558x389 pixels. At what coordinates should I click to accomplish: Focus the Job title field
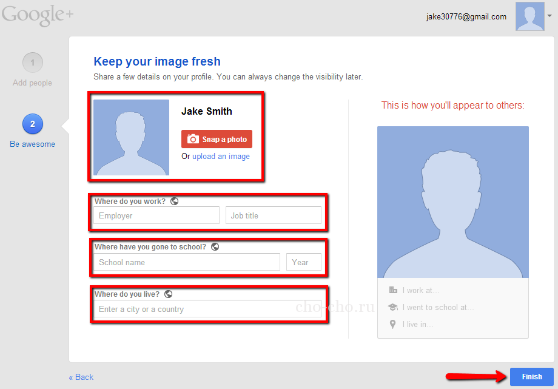tap(273, 215)
